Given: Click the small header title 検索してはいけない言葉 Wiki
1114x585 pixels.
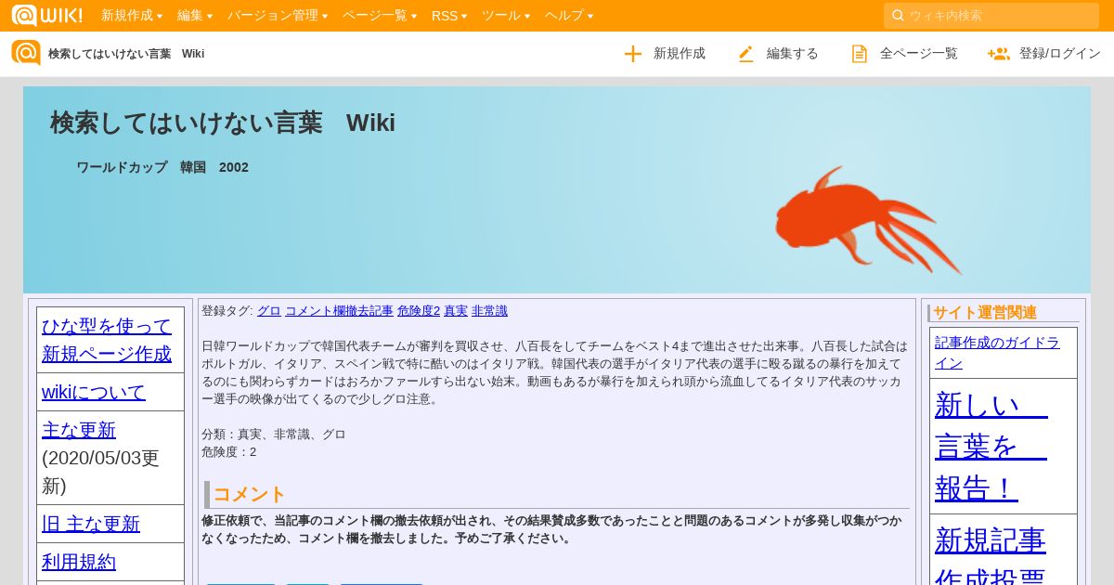Looking at the screenshot, I should [126, 54].
